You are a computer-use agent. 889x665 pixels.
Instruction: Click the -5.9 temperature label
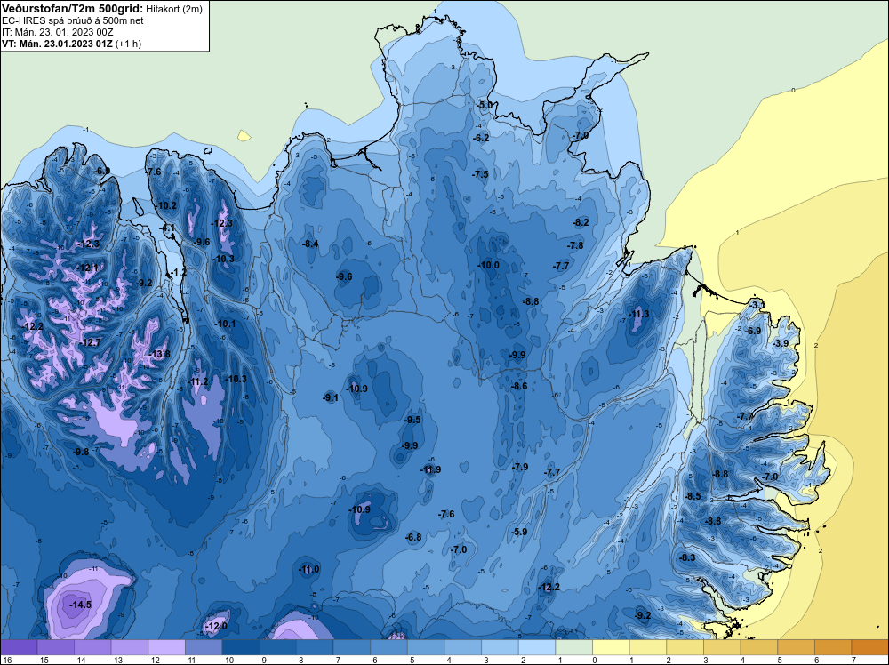[x=519, y=532]
